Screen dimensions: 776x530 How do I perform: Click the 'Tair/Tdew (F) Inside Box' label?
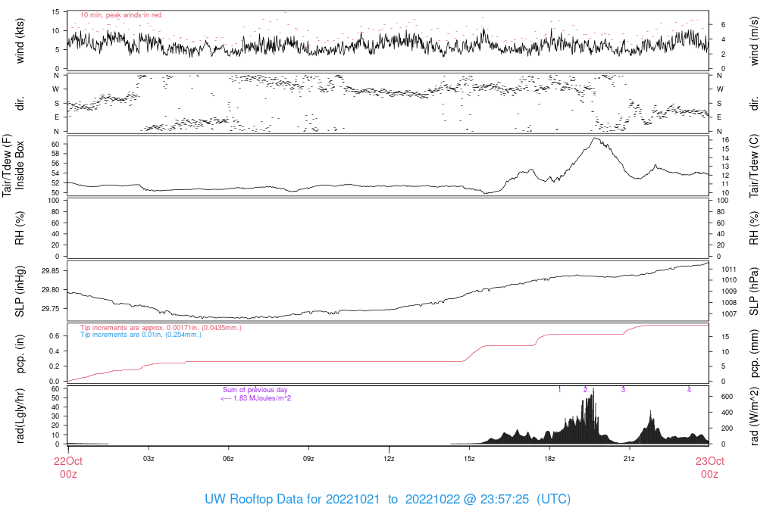point(14,166)
